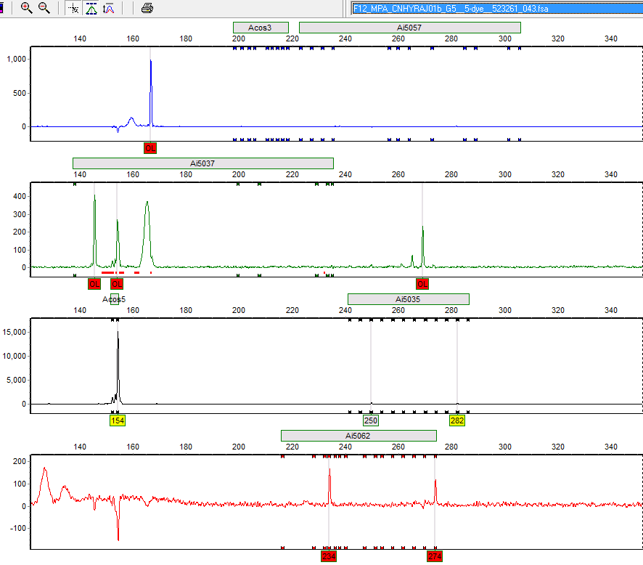Image resolution: width=643 pixels, height=565 pixels.
Task: Select the Ai5057 marker bar
Action: pyautogui.click(x=409, y=28)
